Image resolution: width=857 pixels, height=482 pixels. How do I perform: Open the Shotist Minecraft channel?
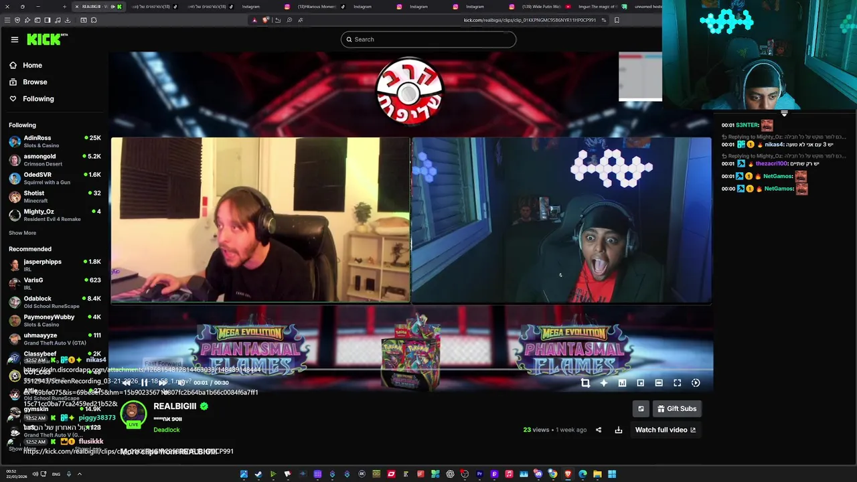(55, 197)
